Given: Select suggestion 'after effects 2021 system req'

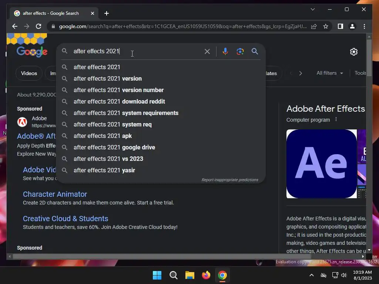Looking at the screenshot, I should [161, 124].
